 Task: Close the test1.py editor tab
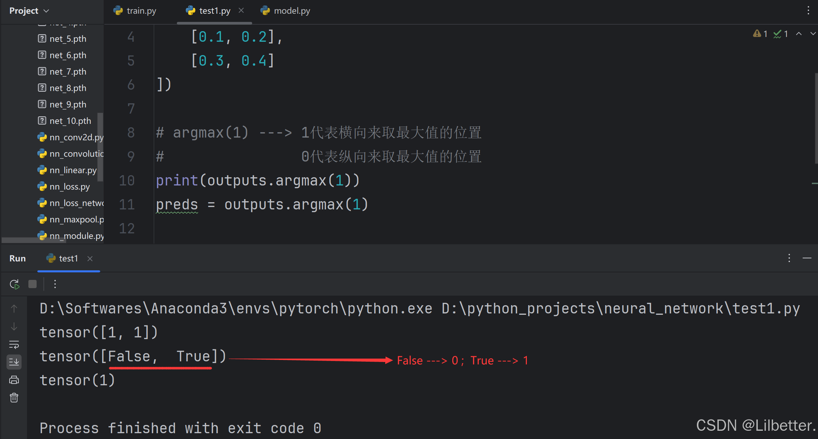[x=241, y=11]
